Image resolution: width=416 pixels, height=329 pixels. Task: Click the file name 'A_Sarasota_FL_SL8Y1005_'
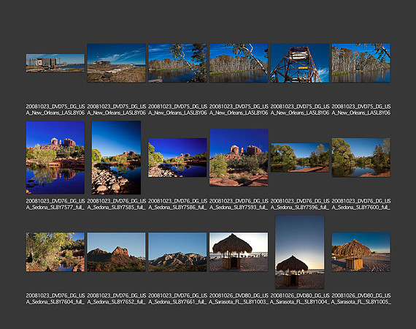point(361,302)
